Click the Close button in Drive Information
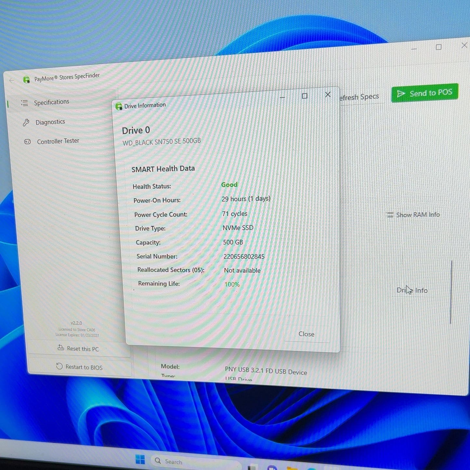 306,334
